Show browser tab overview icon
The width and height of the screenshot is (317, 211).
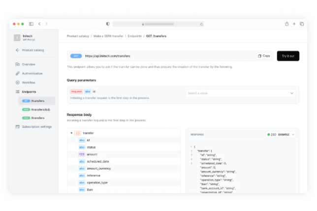pyautogui.click(x=302, y=24)
